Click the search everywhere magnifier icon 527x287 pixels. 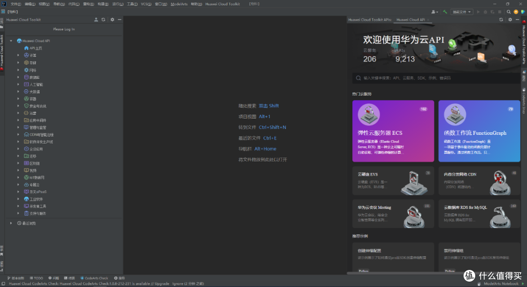[x=508, y=12]
